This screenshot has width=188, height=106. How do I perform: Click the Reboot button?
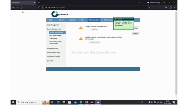click(x=95, y=30)
